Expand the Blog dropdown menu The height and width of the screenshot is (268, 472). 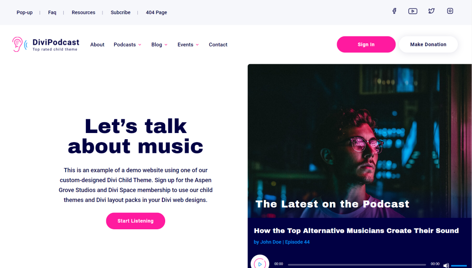tap(159, 44)
